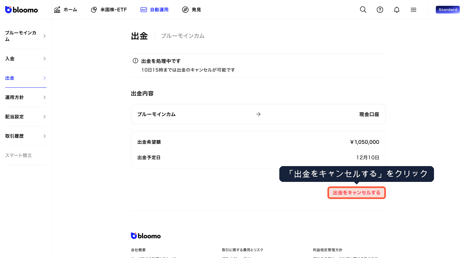Click the footer bloomo logo
Screen dimensions: 465x258
[x=146, y=236]
